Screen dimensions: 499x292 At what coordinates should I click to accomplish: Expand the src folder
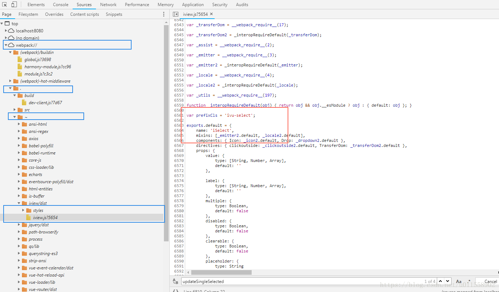15,110
